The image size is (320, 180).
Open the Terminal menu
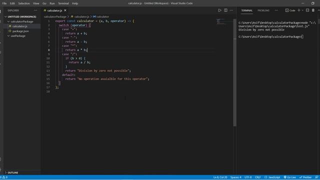point(63,3)
